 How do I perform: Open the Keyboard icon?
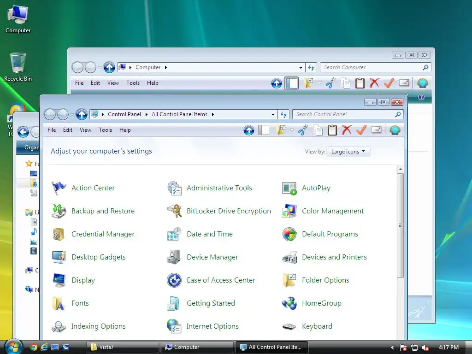pos(289,326)
